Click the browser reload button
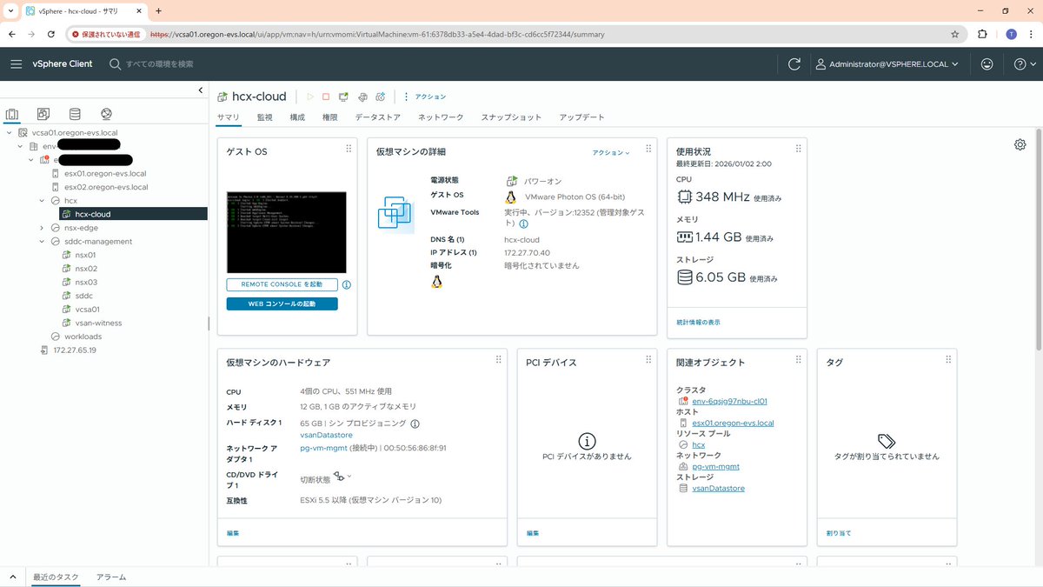The image size is (1043, 587). click(x=51, y=34)
